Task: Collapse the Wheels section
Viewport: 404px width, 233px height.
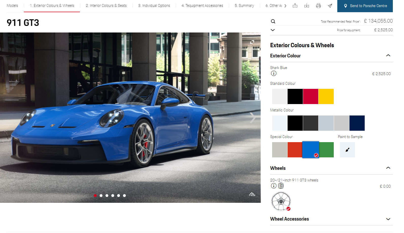Action: [388, 168]
